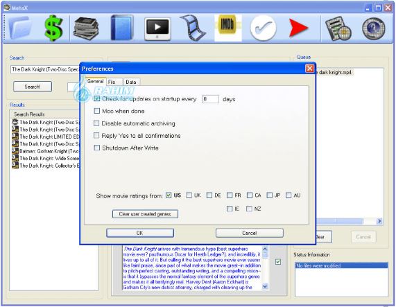Check the NZ movie ratings checkbox

pyautogui.click(x=249, y=209)
